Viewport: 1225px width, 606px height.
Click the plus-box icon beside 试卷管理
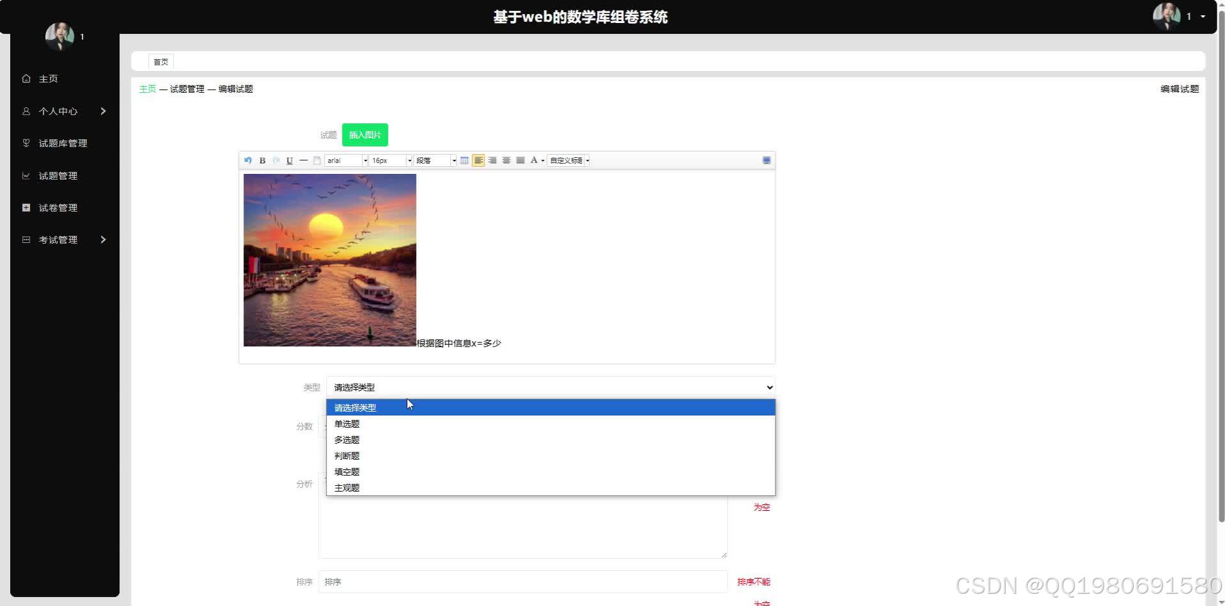point(26,208)
